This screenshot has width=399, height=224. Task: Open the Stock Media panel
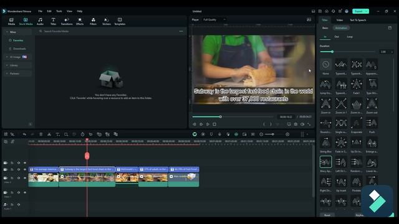(x=26, y=21)
